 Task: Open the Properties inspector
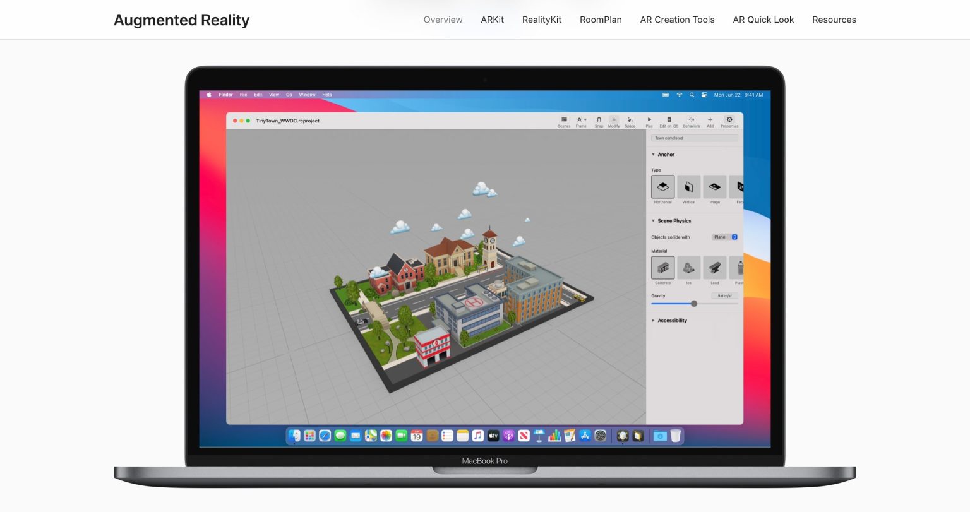[729, 120]
